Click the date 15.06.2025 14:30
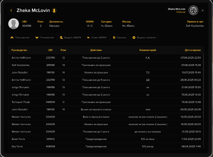 coord(191,94)
